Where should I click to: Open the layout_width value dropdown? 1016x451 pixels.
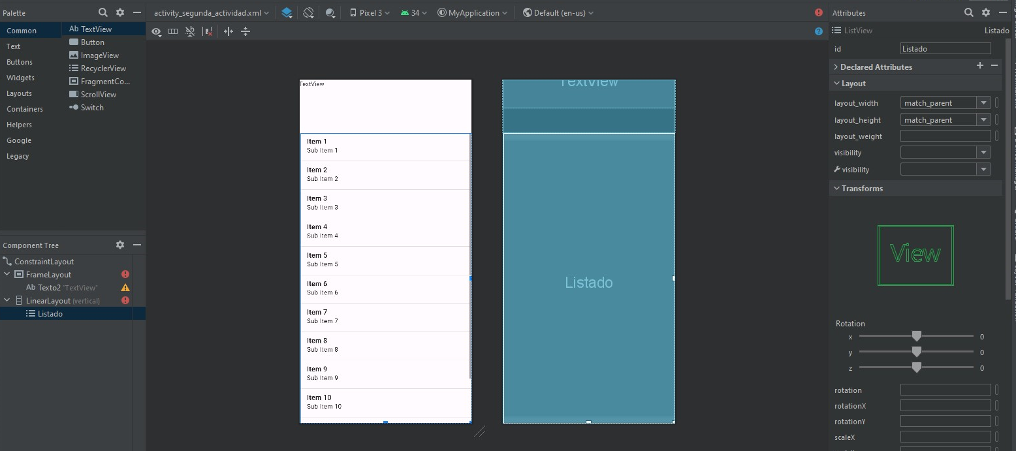click(x=983, y=103)
